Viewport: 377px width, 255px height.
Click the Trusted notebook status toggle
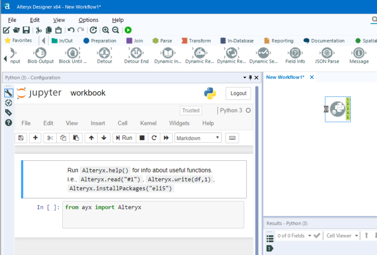pos(190,110)
